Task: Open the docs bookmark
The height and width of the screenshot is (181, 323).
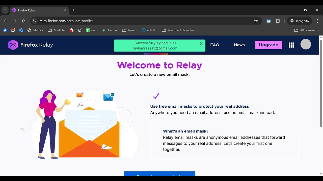Action: click(x=92, y=30)
